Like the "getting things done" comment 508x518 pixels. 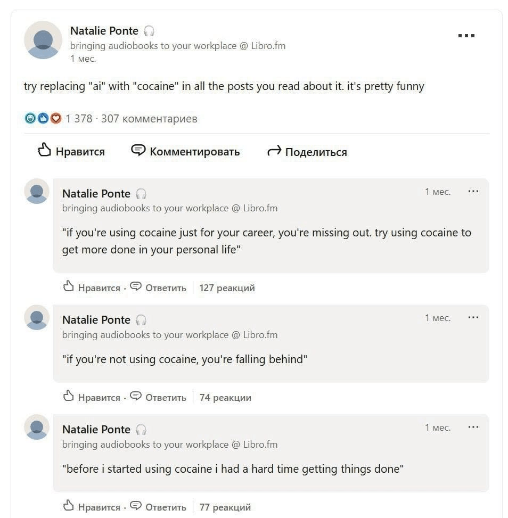click(x=92, y=507)
